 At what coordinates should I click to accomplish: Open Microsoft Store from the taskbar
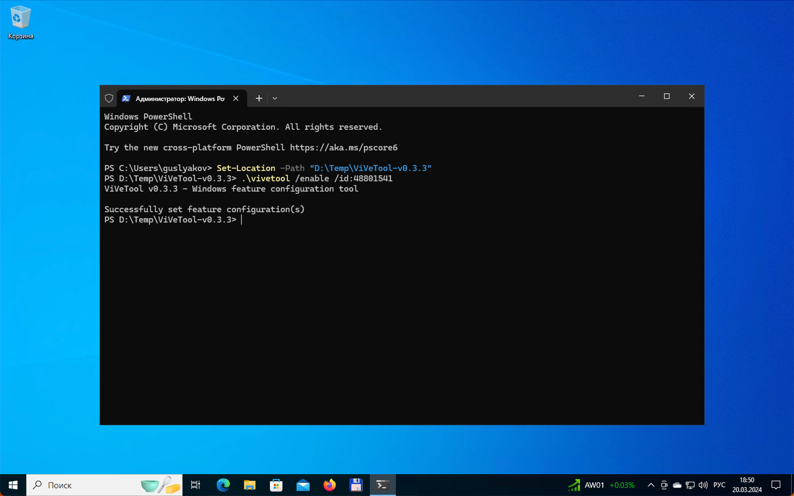coord(276,485)
